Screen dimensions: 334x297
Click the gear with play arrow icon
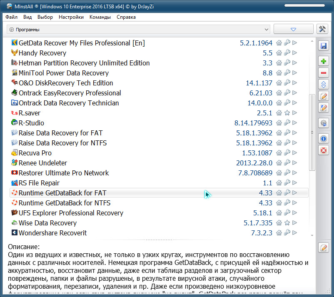(323, 123)
